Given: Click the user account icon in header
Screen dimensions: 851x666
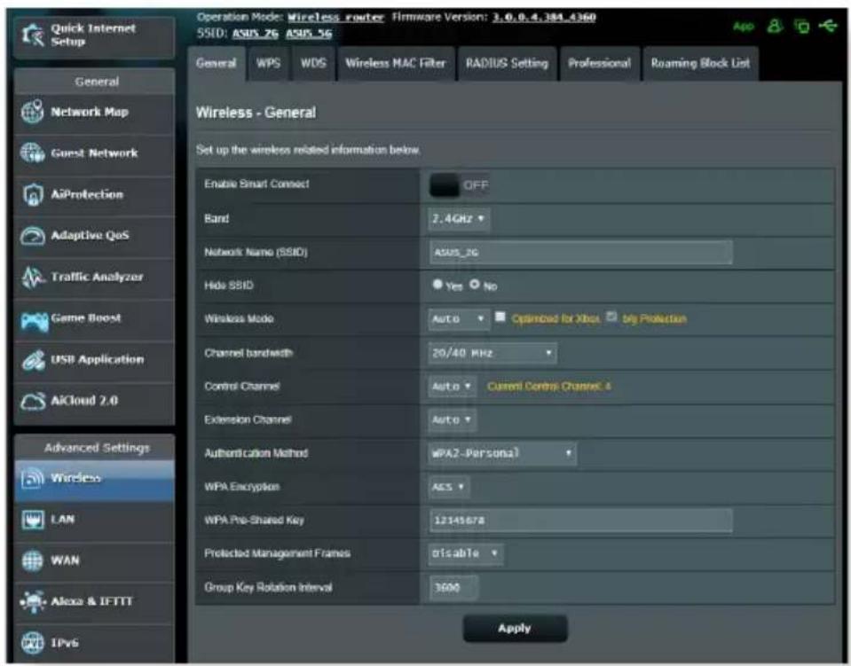Looking at the screenshot, I should click(775, 26).
